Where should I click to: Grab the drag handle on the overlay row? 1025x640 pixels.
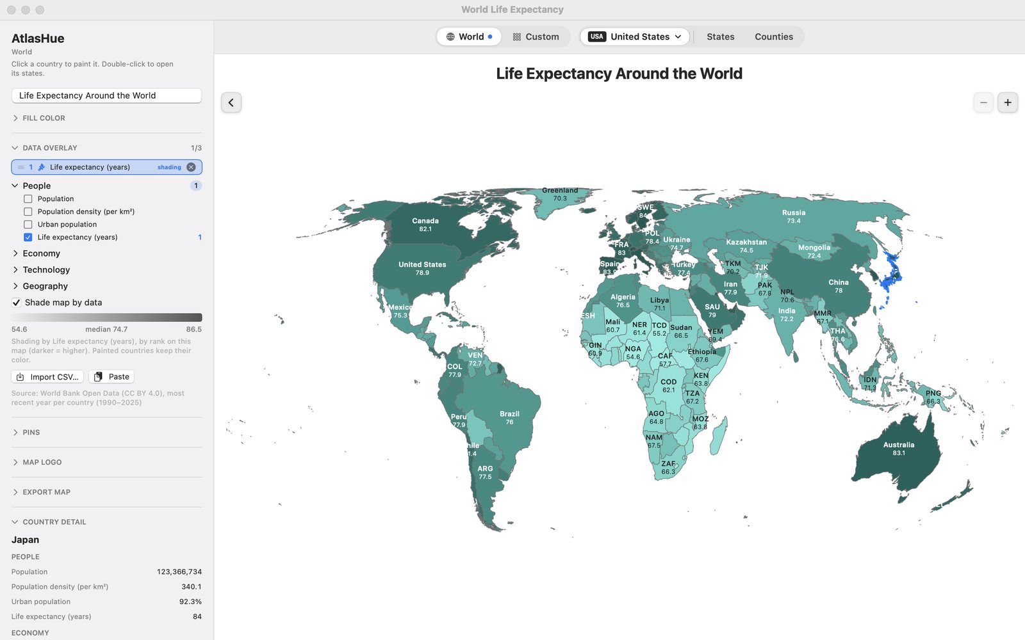click(20, 167)
